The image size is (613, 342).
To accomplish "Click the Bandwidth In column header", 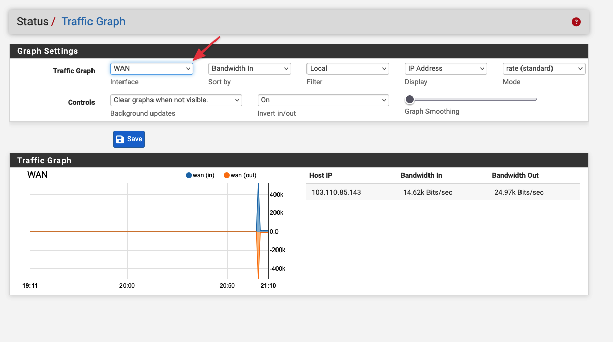I will pyautogui.click(x=421, y=175).
